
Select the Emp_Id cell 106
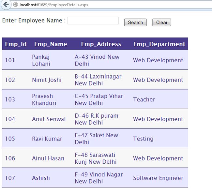(x=10, y=158)
